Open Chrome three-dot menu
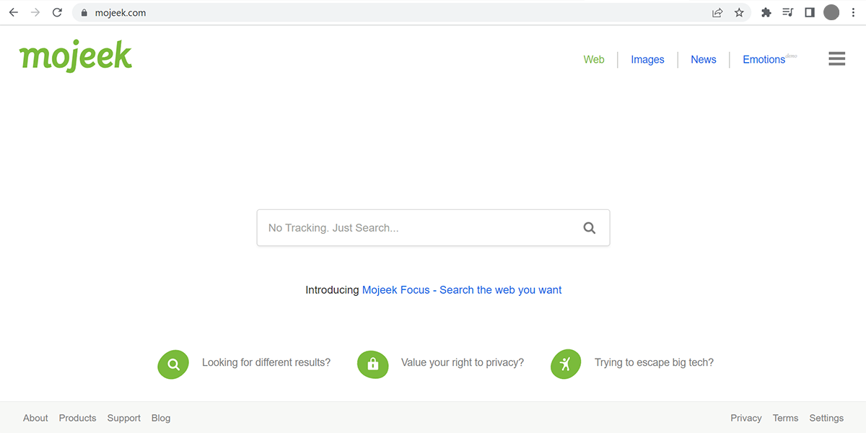Viewport: 866px width, 433px height. [x=852, y=12]
